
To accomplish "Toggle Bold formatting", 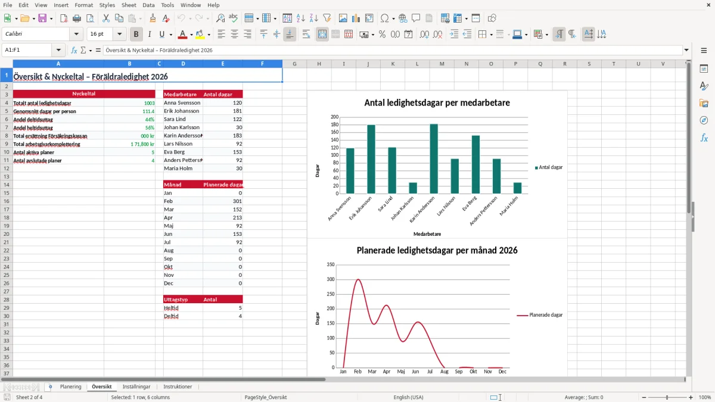I will [x=136, y=35].
